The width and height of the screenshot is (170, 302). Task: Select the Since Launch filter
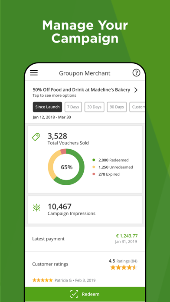pyautogui.click(x=47, y=107)
